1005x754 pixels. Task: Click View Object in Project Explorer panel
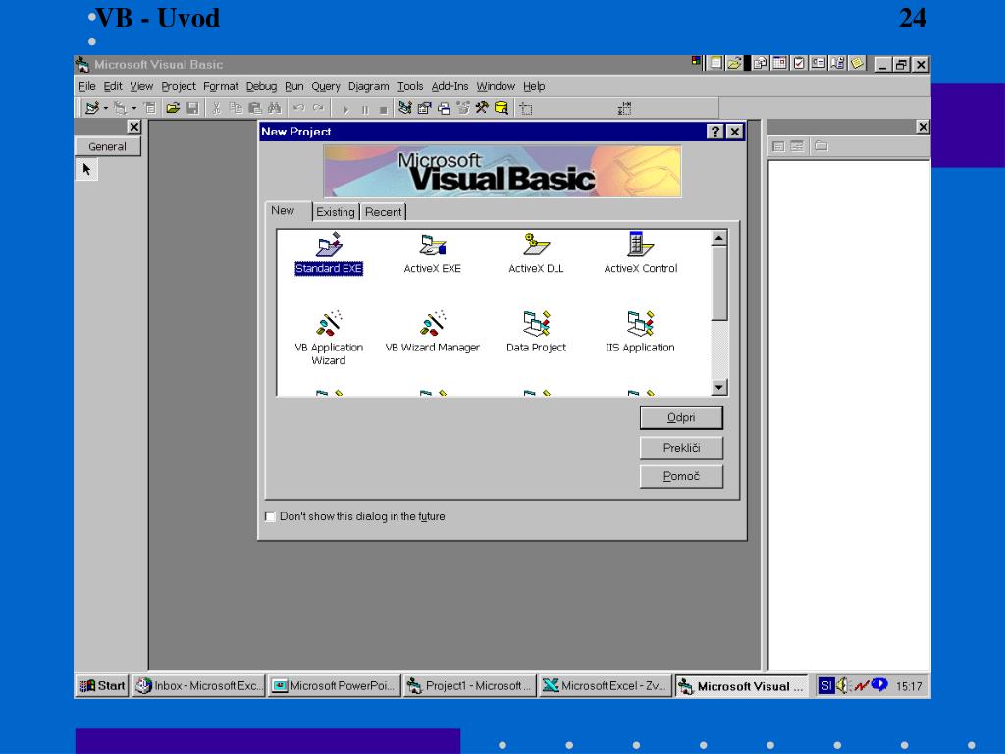(797, 146)
